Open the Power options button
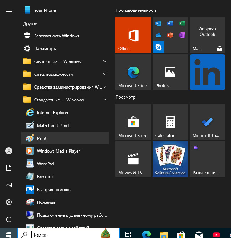This screenshot has width=231, height=238. click(9, 219)
